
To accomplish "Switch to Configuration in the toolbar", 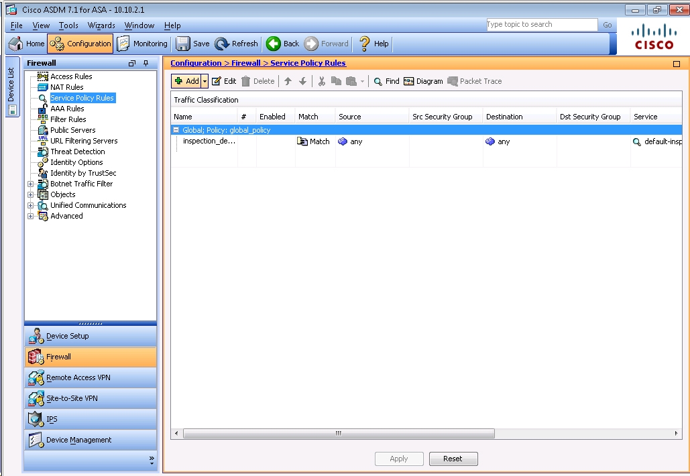I will [80, 44].
